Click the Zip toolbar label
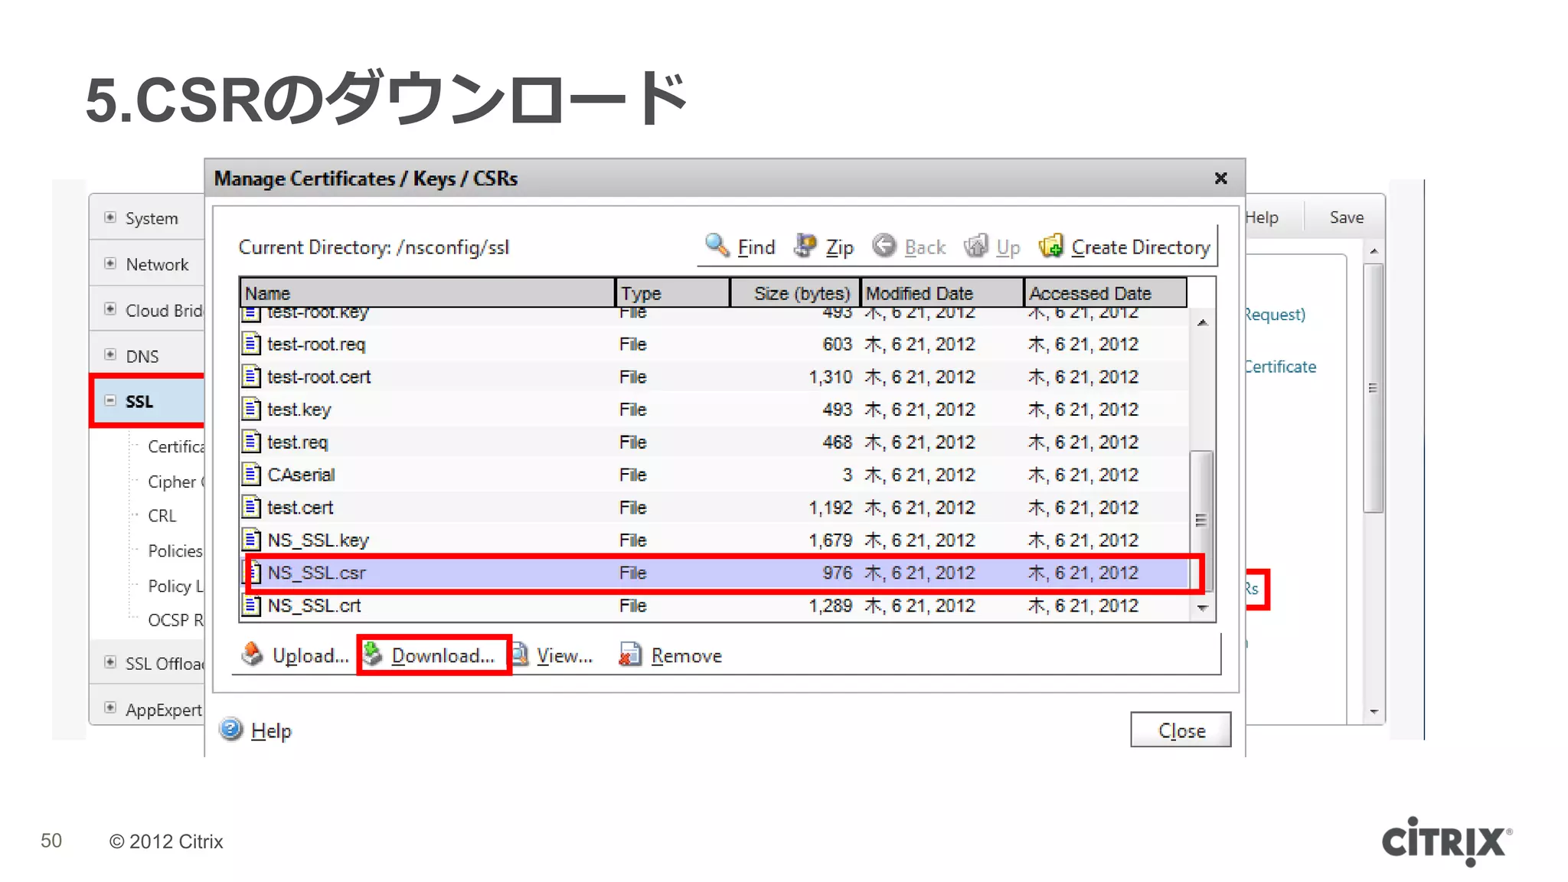 [x=839, y=247]
